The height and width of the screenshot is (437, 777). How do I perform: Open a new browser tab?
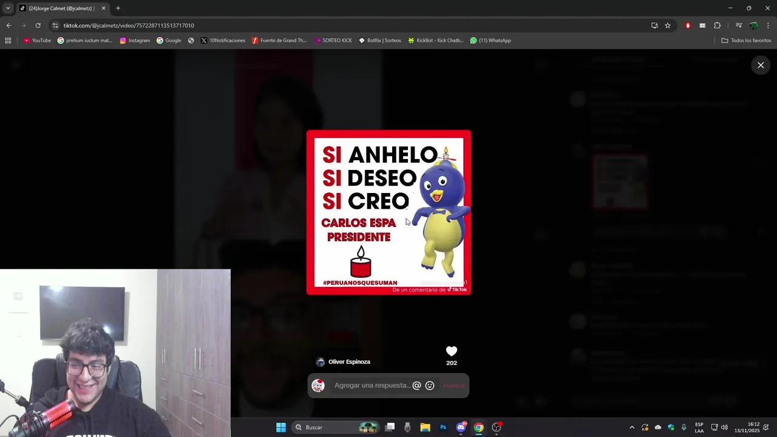pos(118,8)
